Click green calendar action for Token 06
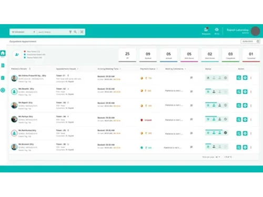 click(239, 147)
